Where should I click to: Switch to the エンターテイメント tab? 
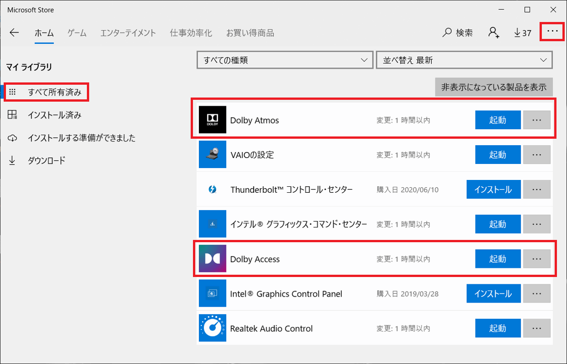[x=128, y=33]
